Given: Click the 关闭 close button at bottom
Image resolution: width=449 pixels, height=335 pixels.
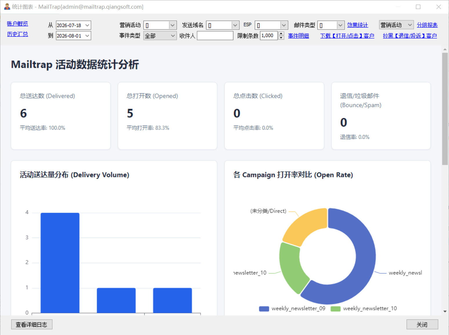Looking at the screenshot, I should click(422, 325).
